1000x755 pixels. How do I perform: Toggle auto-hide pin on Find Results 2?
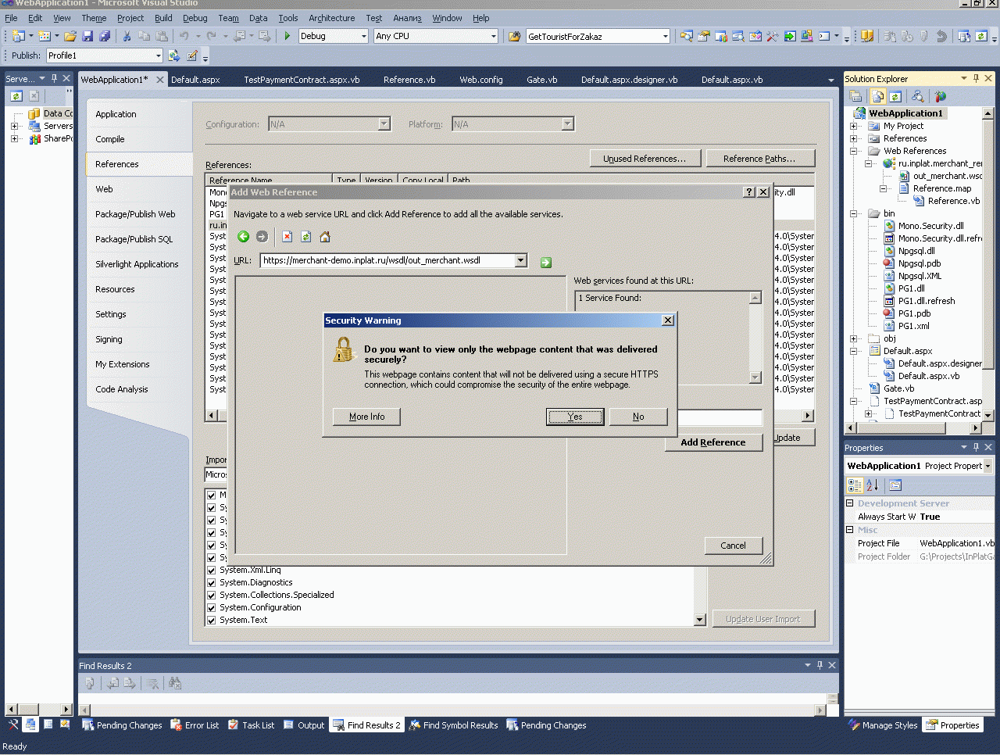[x=820, y=665]
